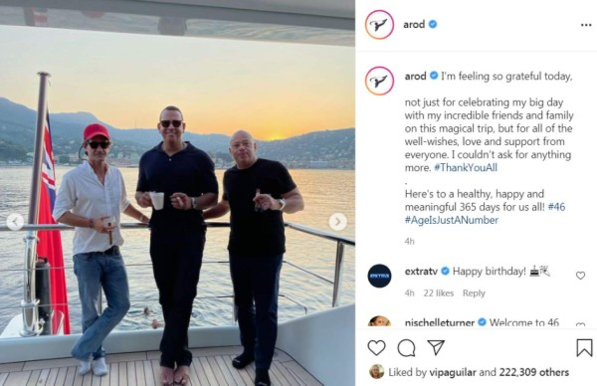This screenshot has width=597, height=386.
Task: Open the #AgeIsJustANumber hashtag
Action: coord(451,220)
